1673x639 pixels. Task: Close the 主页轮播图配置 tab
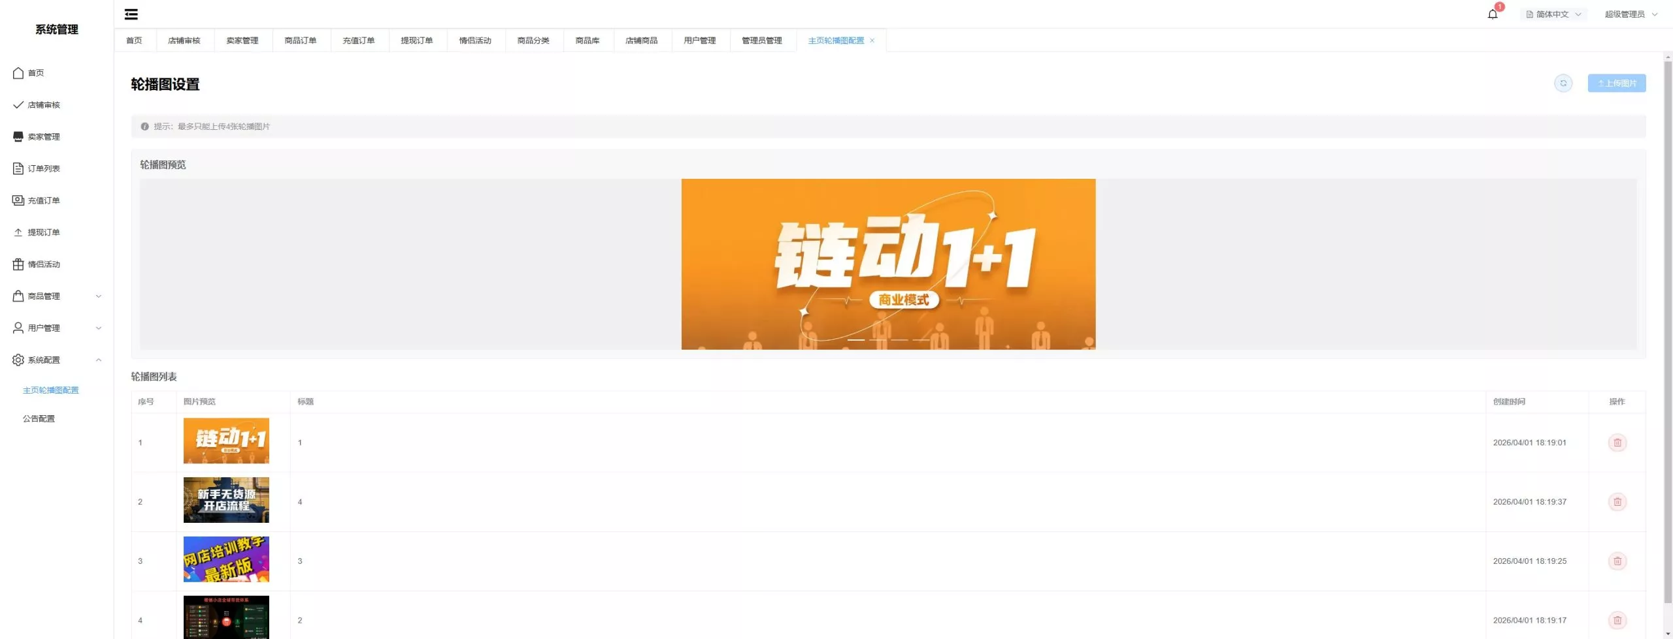(x=872, y=40)
